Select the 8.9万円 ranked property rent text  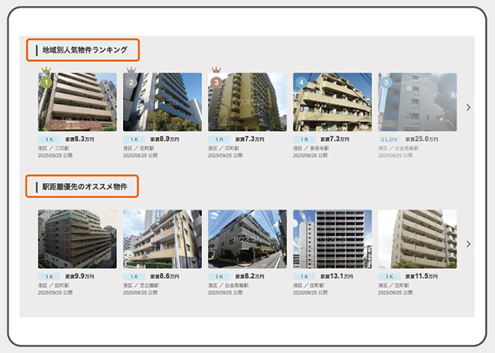[167, 139]
